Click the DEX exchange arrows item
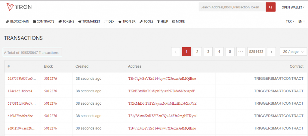The image size is (308, 136). coord(109,21)
